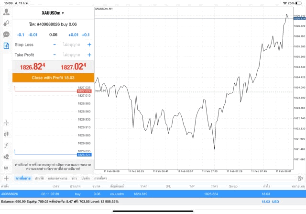Switch to the ข่าว (News) tab
Screen dimensions: 306x214
point(74,178)
